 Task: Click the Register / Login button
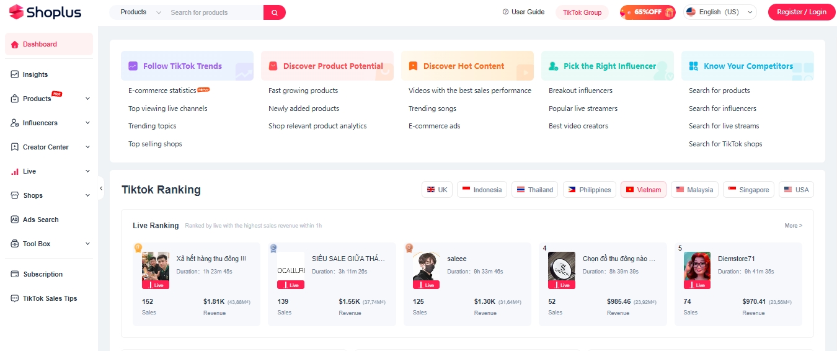click(801, 12)
